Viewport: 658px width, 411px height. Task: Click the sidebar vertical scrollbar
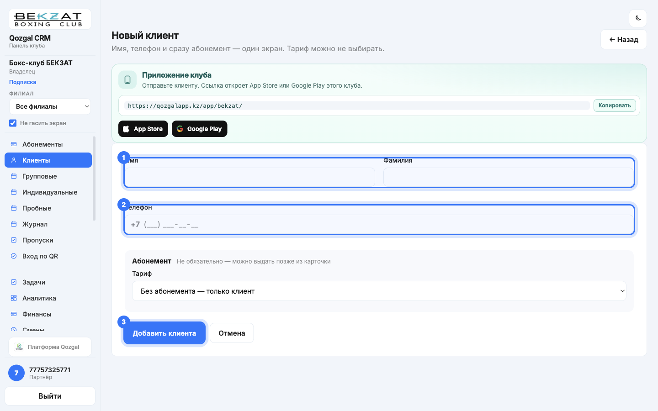(x=94, y=178)
